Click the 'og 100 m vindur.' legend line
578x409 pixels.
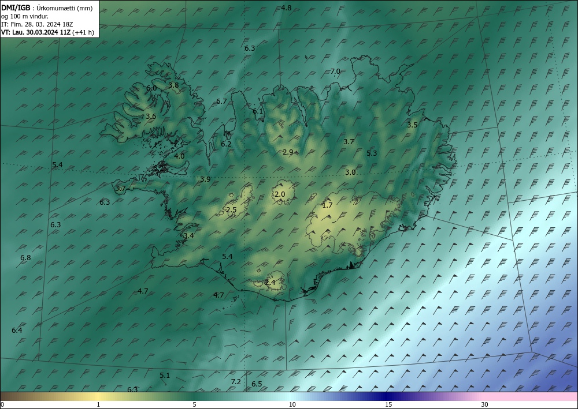tap(25, 16)
